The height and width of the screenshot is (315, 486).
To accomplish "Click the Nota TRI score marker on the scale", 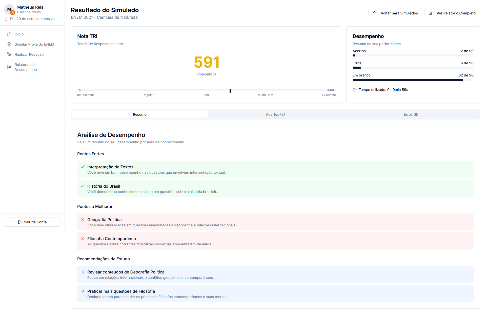I will [x=230, y=91].
